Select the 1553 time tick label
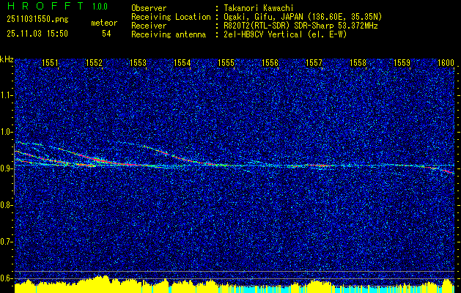The height and width of the screenshot is (293, 461). 138,64
